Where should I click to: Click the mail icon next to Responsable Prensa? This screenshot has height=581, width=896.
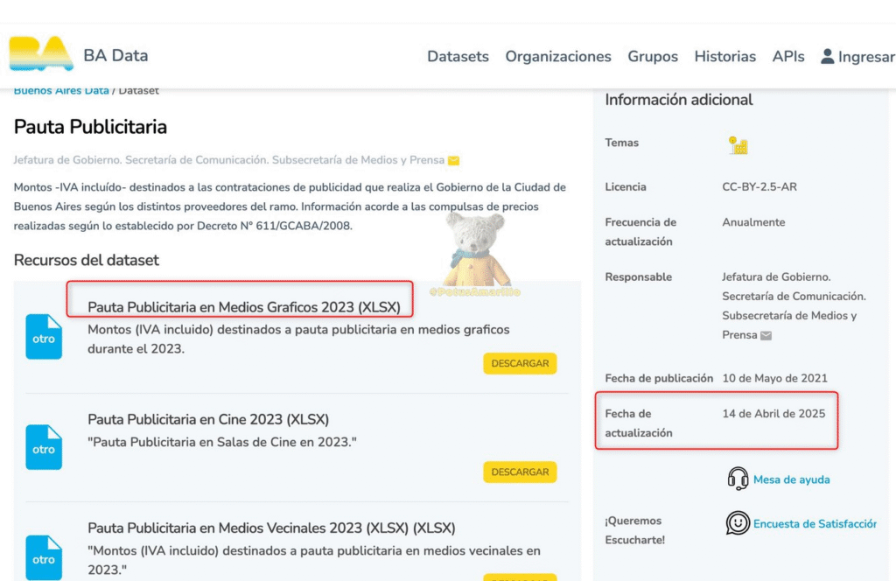coord(766,335)
